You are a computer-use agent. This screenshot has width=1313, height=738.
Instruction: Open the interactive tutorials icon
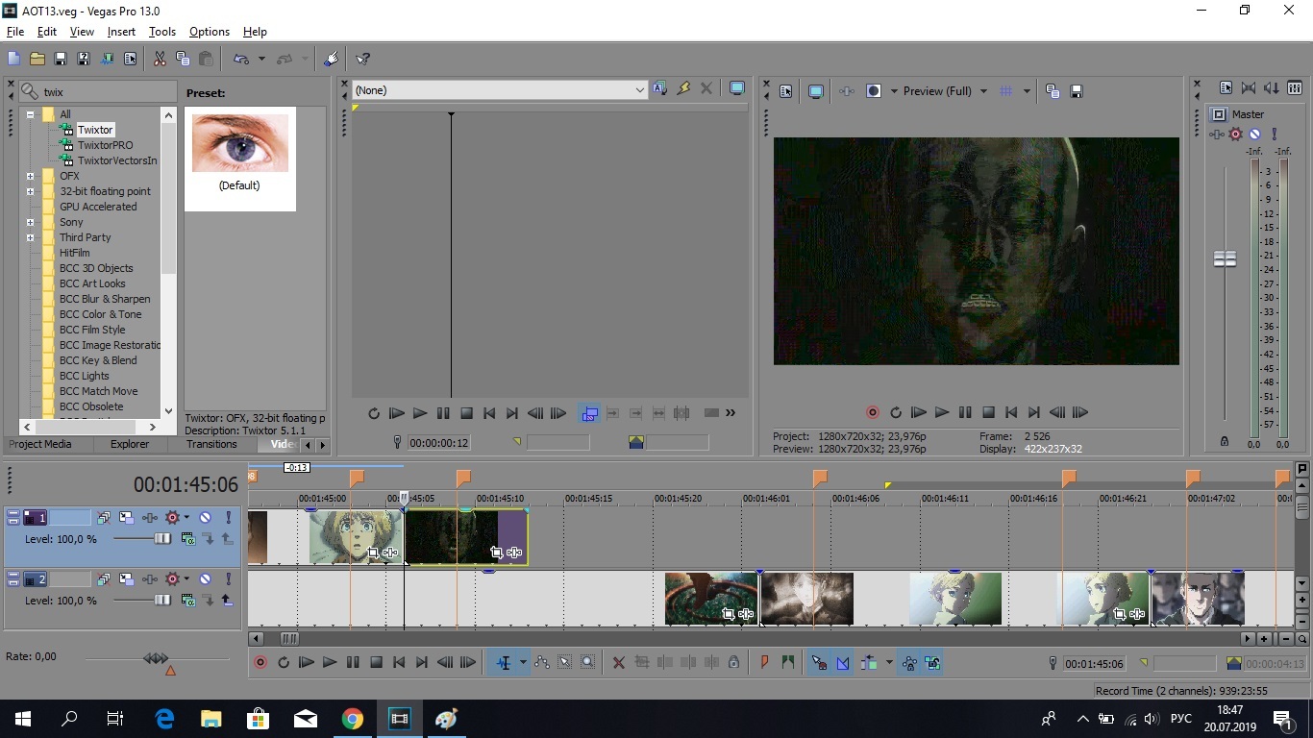coord(331,59)
